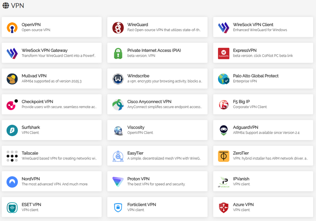Click 'Provide users with secure, seamless' description

(59, 107)
